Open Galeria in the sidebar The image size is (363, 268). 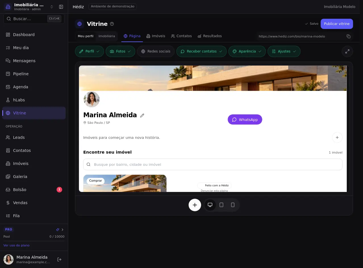pos(34,177)
